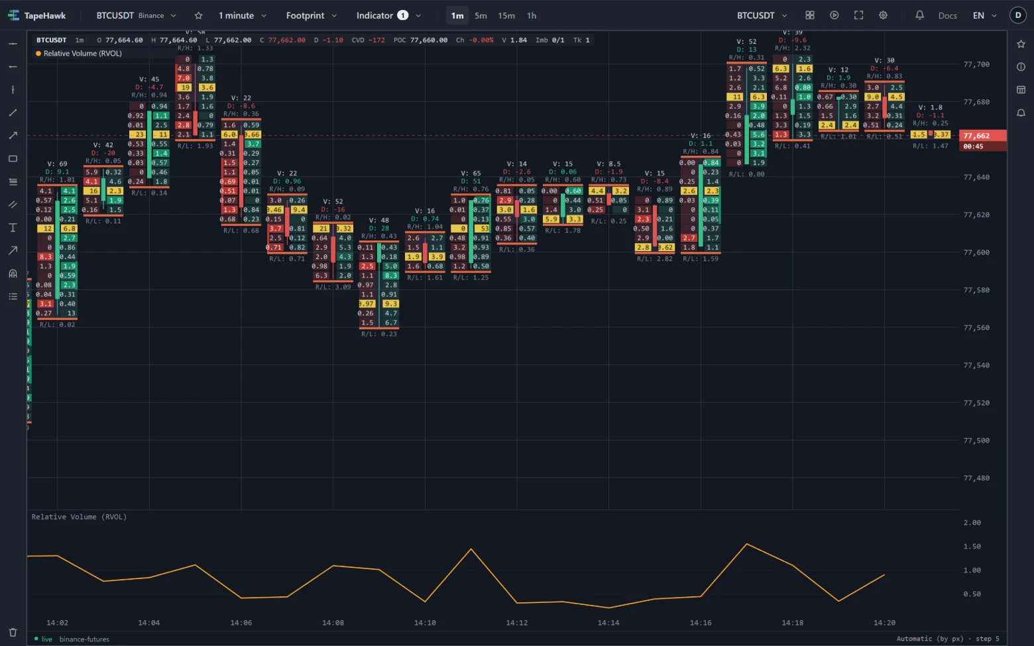Click the 14:18 time axis label
The image size is (1034, 646).
coord(793,623)
